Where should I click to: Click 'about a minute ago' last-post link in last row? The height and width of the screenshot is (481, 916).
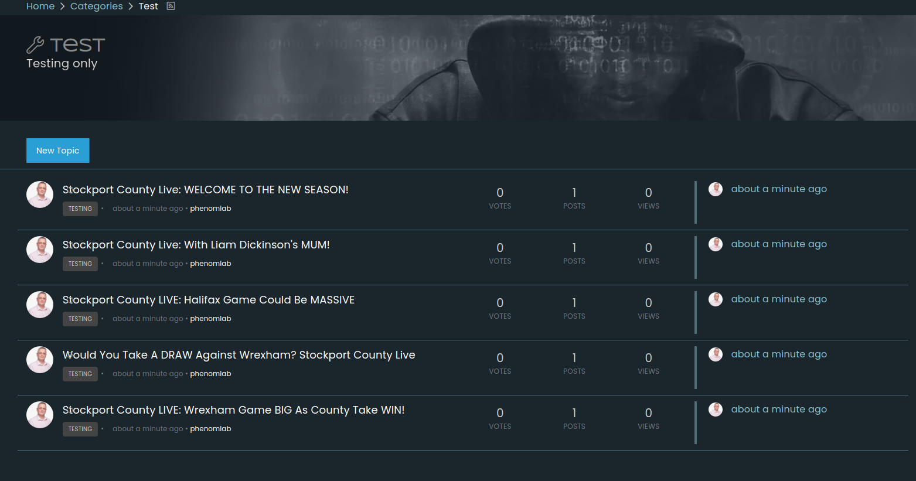(778, 410)
